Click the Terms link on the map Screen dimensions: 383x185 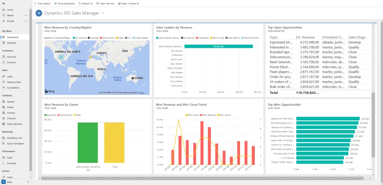point(141,93)
